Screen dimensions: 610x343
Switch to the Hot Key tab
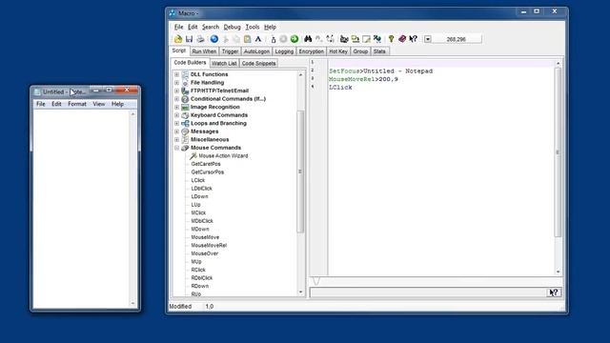pos(338,51)
